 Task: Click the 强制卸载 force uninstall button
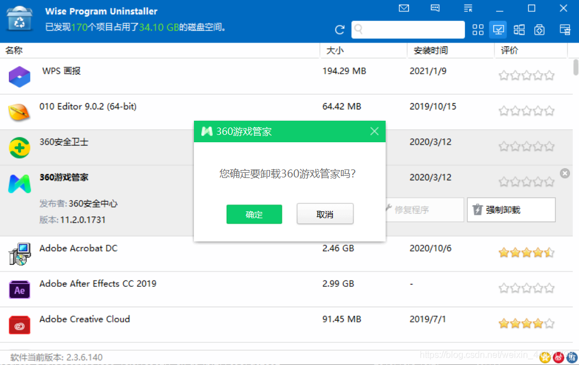pyautogui.click(x=511, y=210)
